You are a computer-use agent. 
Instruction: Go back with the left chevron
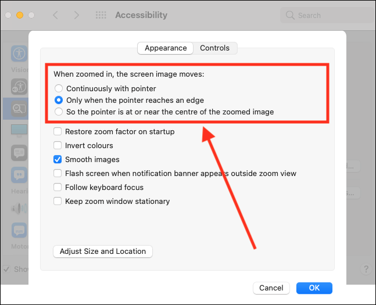[x=55, y=15]
